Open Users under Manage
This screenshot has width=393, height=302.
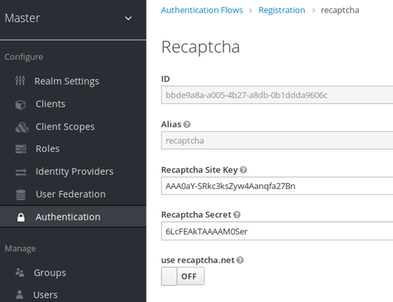point(45,295)
